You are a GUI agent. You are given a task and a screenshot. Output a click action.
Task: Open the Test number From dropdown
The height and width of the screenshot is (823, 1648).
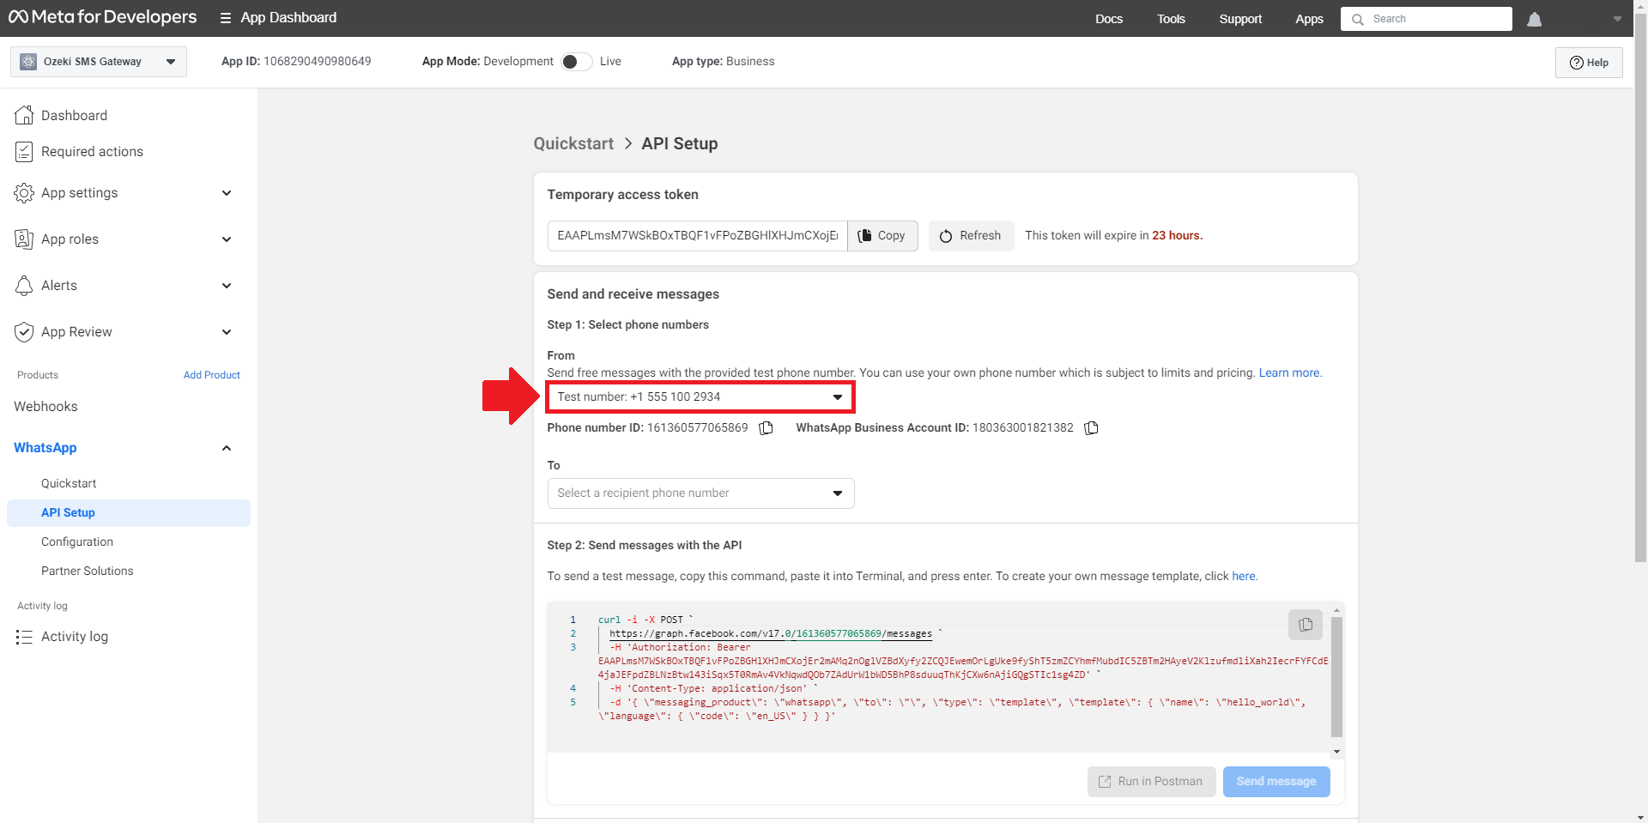click(x=700, y=397)
